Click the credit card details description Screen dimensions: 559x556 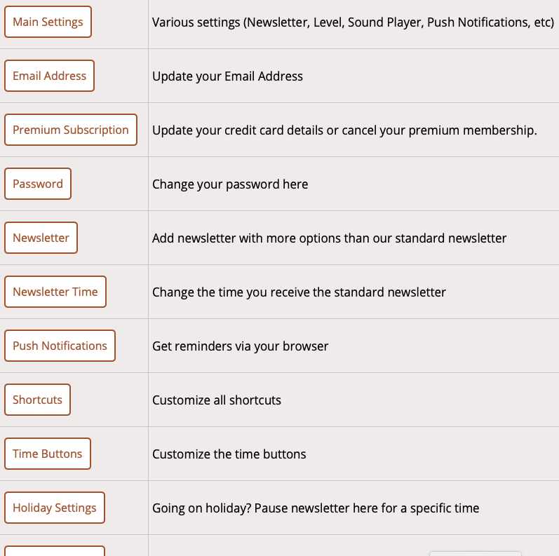(x=344, y=130)
